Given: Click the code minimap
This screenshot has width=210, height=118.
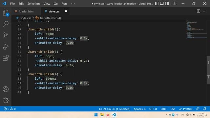Looking at the screenshot, I should coord(196,29).
